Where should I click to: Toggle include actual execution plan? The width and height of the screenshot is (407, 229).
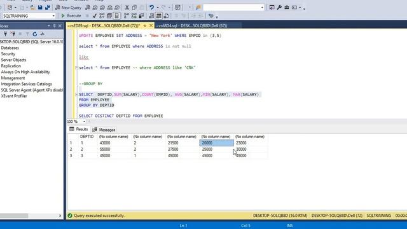[x=127, y=16]
